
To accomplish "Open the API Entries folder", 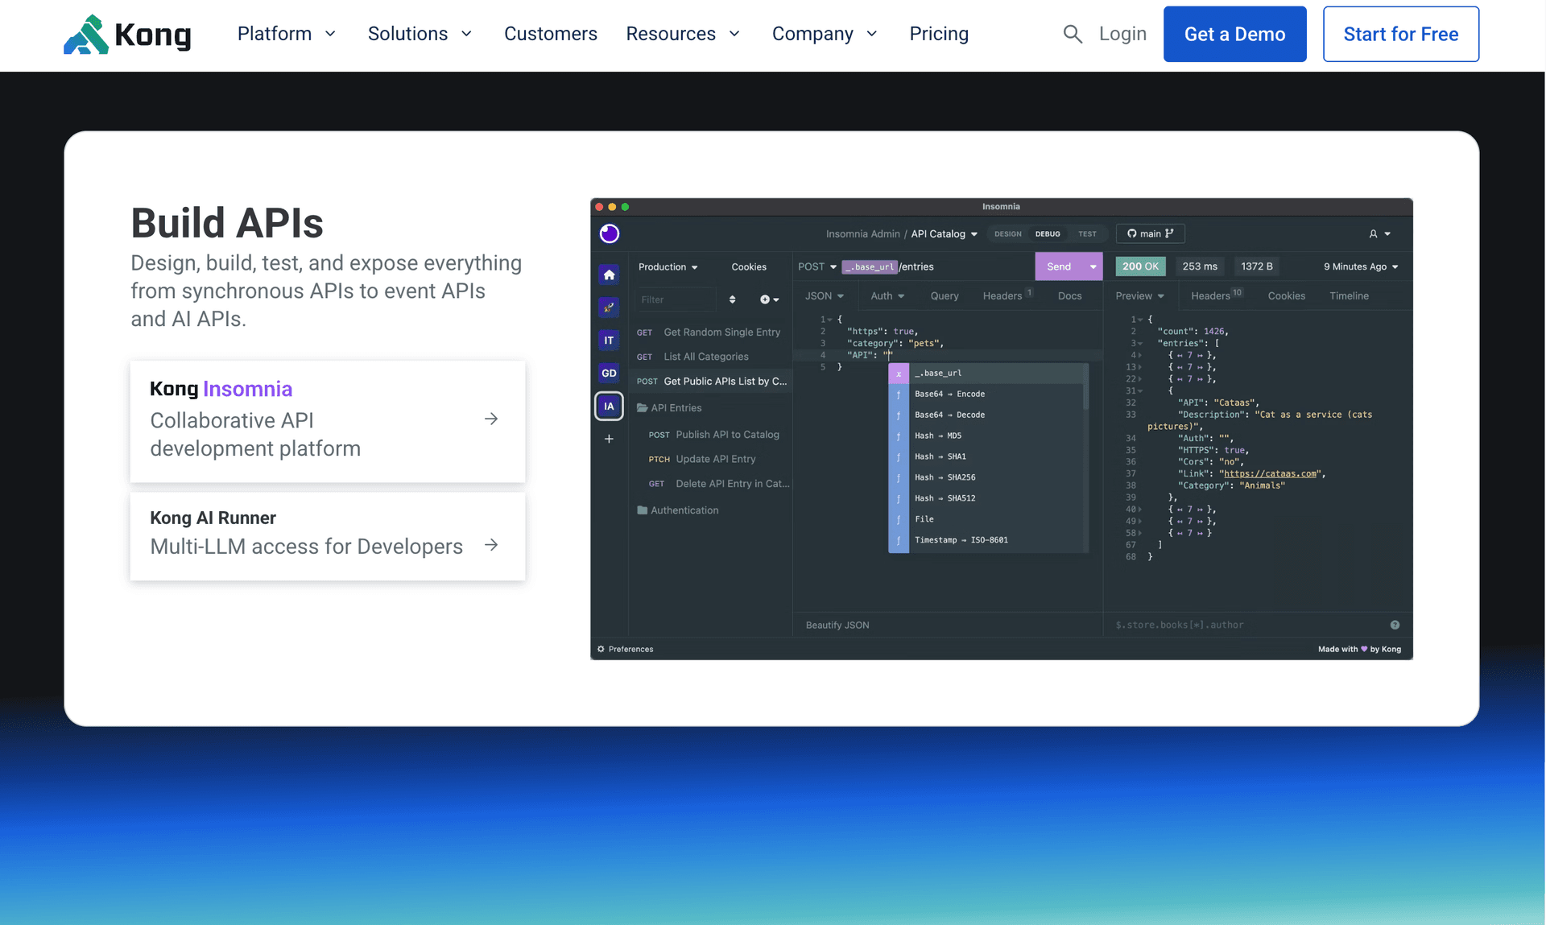I will [x=669, y=408].
